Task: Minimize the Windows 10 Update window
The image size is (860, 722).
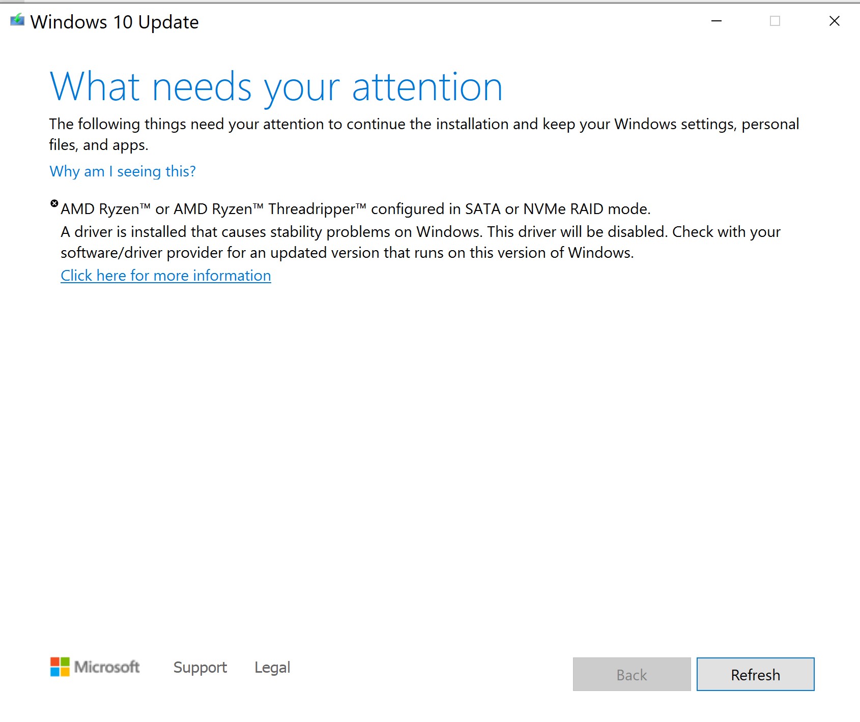Action: click(x=716, y=21)
